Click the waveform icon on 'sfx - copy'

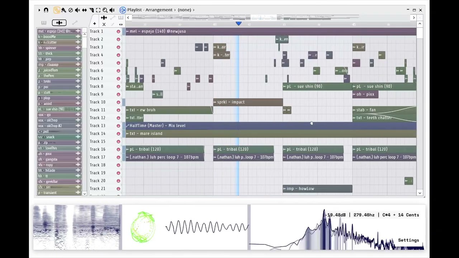(78, 165)
